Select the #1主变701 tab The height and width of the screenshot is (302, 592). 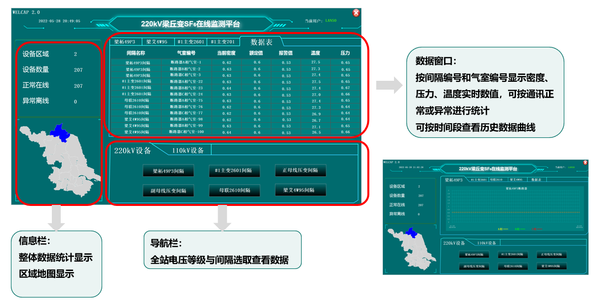(223, 42)
